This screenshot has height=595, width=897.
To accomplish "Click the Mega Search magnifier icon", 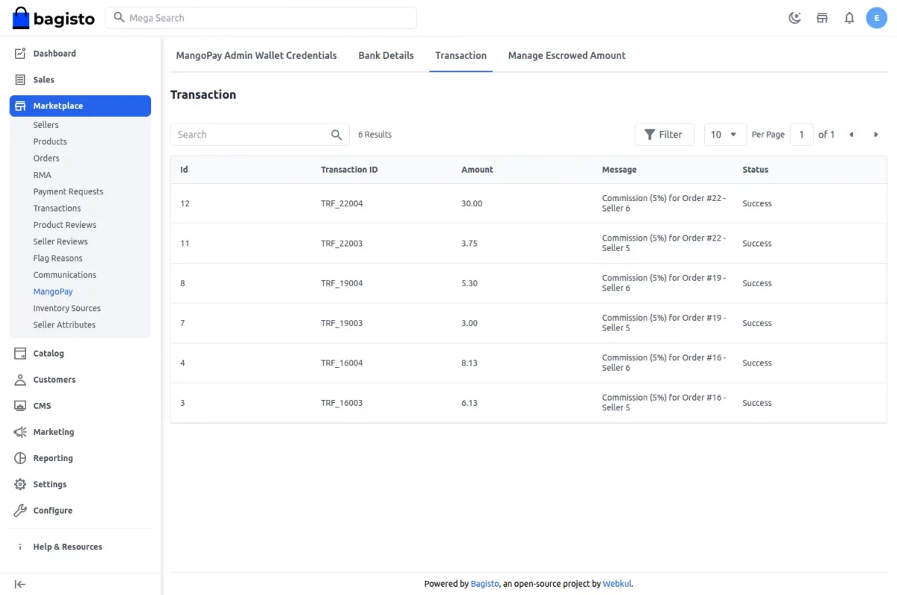I will (119, 18).
